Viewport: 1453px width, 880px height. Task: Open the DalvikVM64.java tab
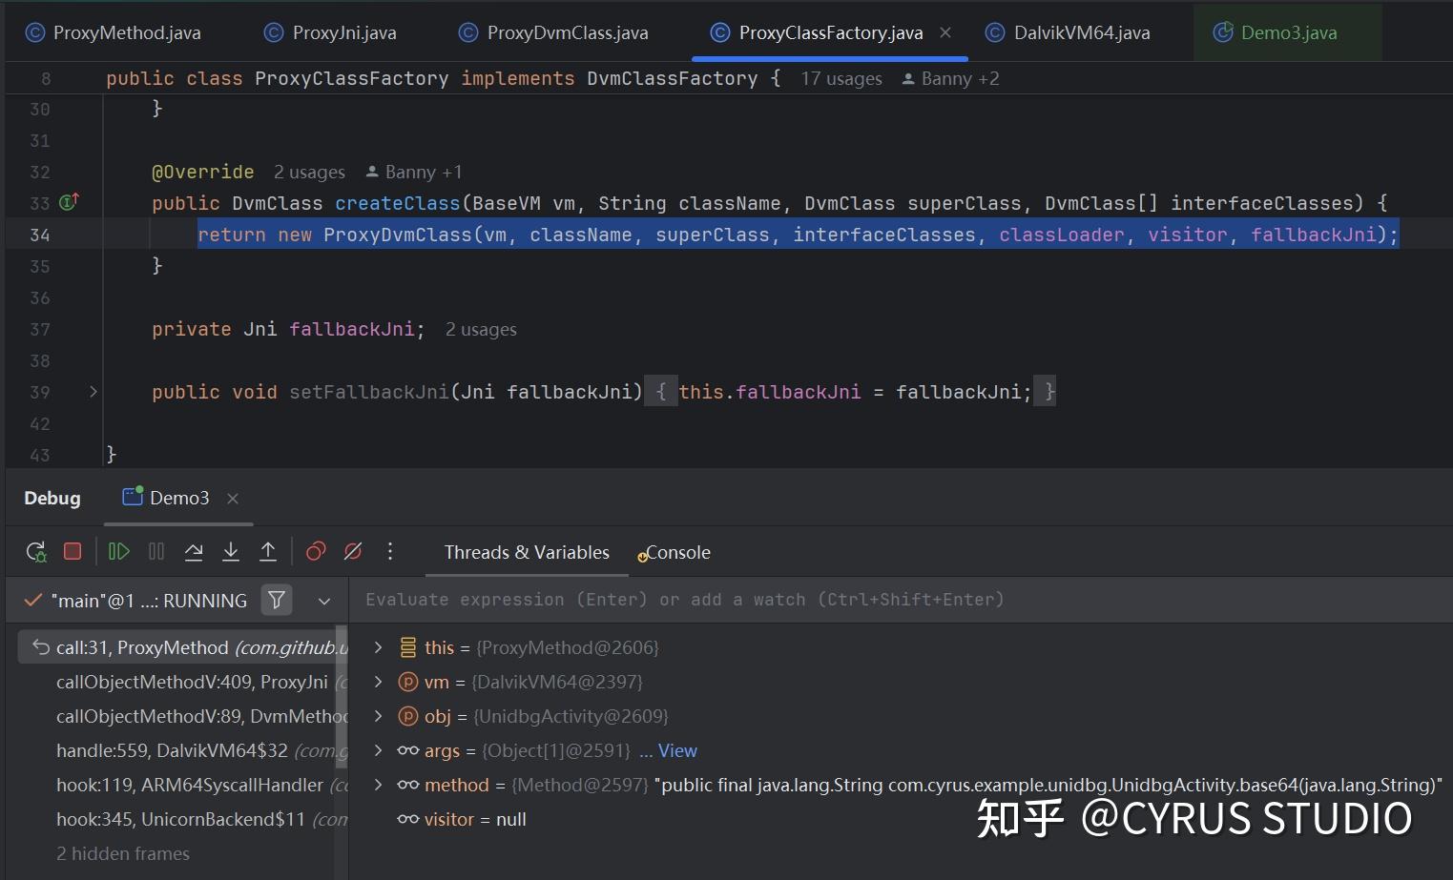pos(1068,32)
